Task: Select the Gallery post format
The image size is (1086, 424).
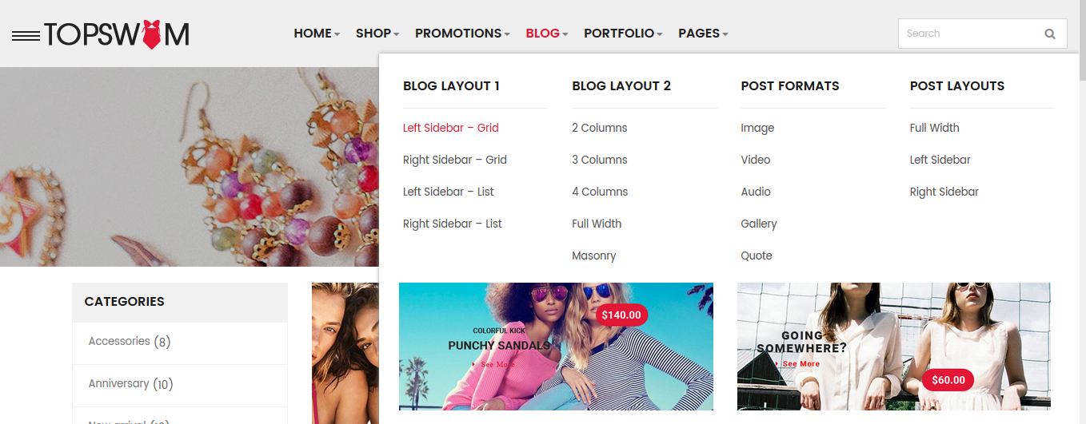Action: point(759,224)
